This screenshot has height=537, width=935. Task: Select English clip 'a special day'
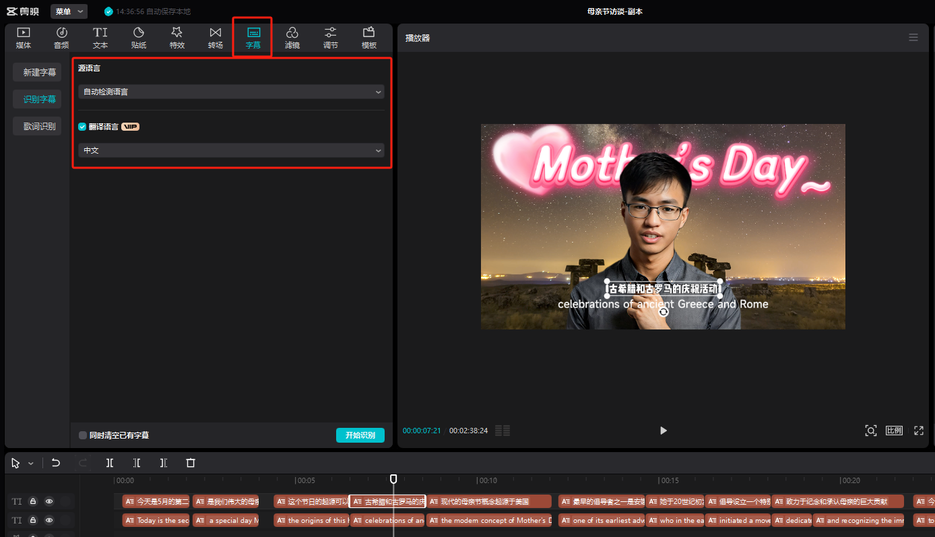(x=226, y=520)
